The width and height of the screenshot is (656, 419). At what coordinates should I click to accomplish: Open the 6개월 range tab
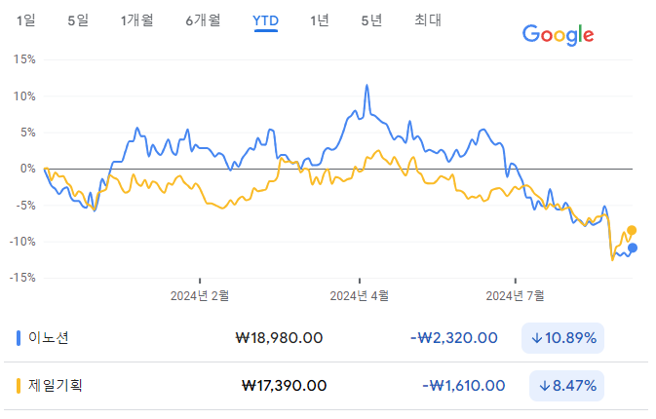(x=203, y=20)
